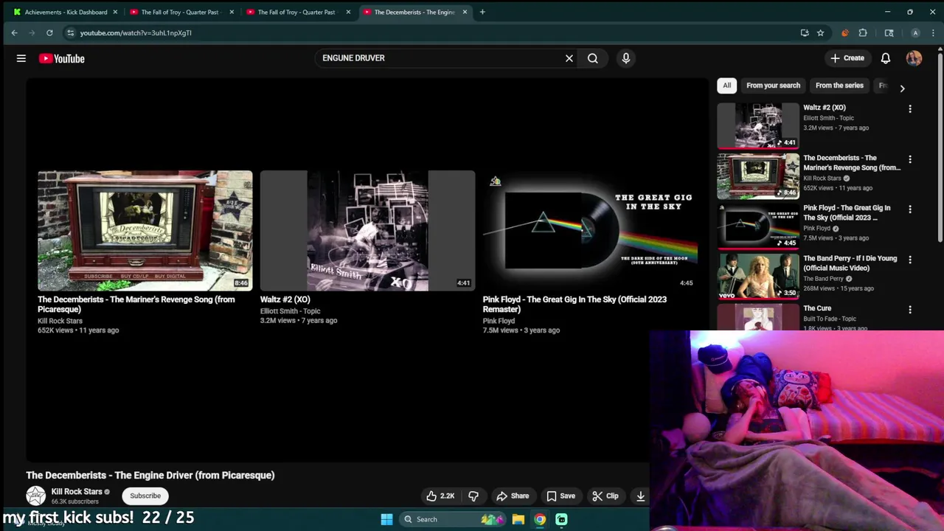The image size is (944, 531).
Task: Open the orange extension icon in toolbar
Action: (x=845, y=32)
